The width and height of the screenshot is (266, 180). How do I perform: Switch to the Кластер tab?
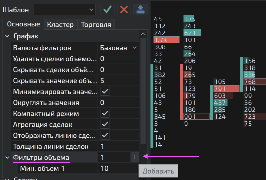point(60,25)
